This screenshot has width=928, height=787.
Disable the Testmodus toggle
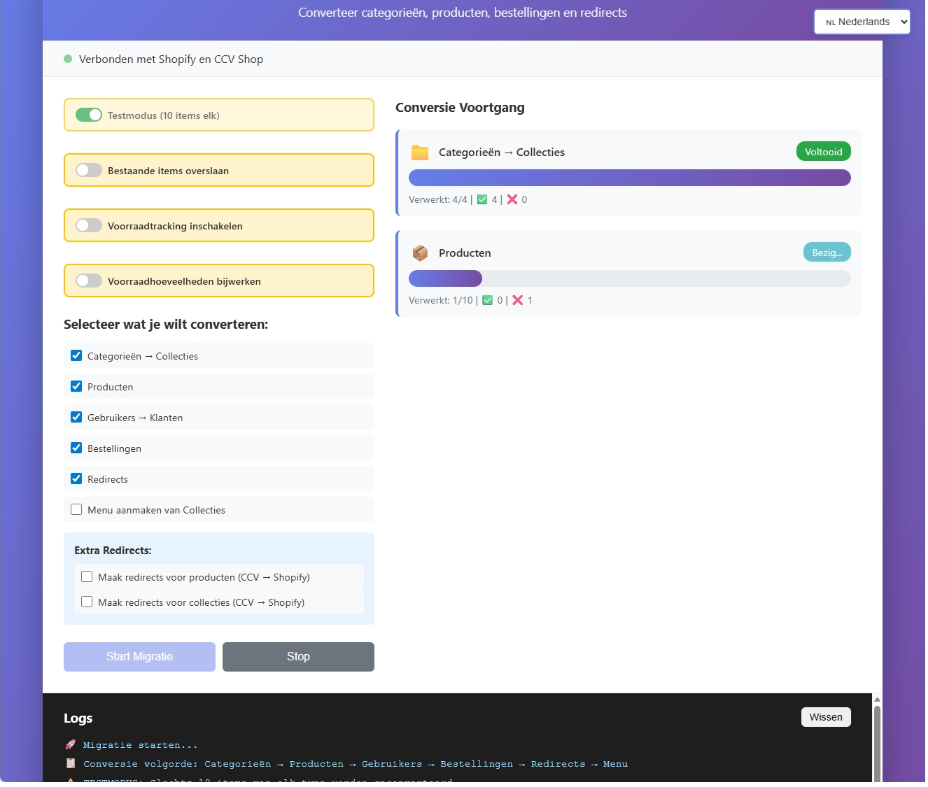pyautogui.click(x=89, y=115)
